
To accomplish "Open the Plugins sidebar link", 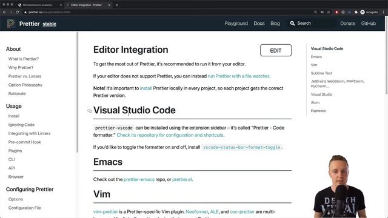I will [x=15, y=151].
